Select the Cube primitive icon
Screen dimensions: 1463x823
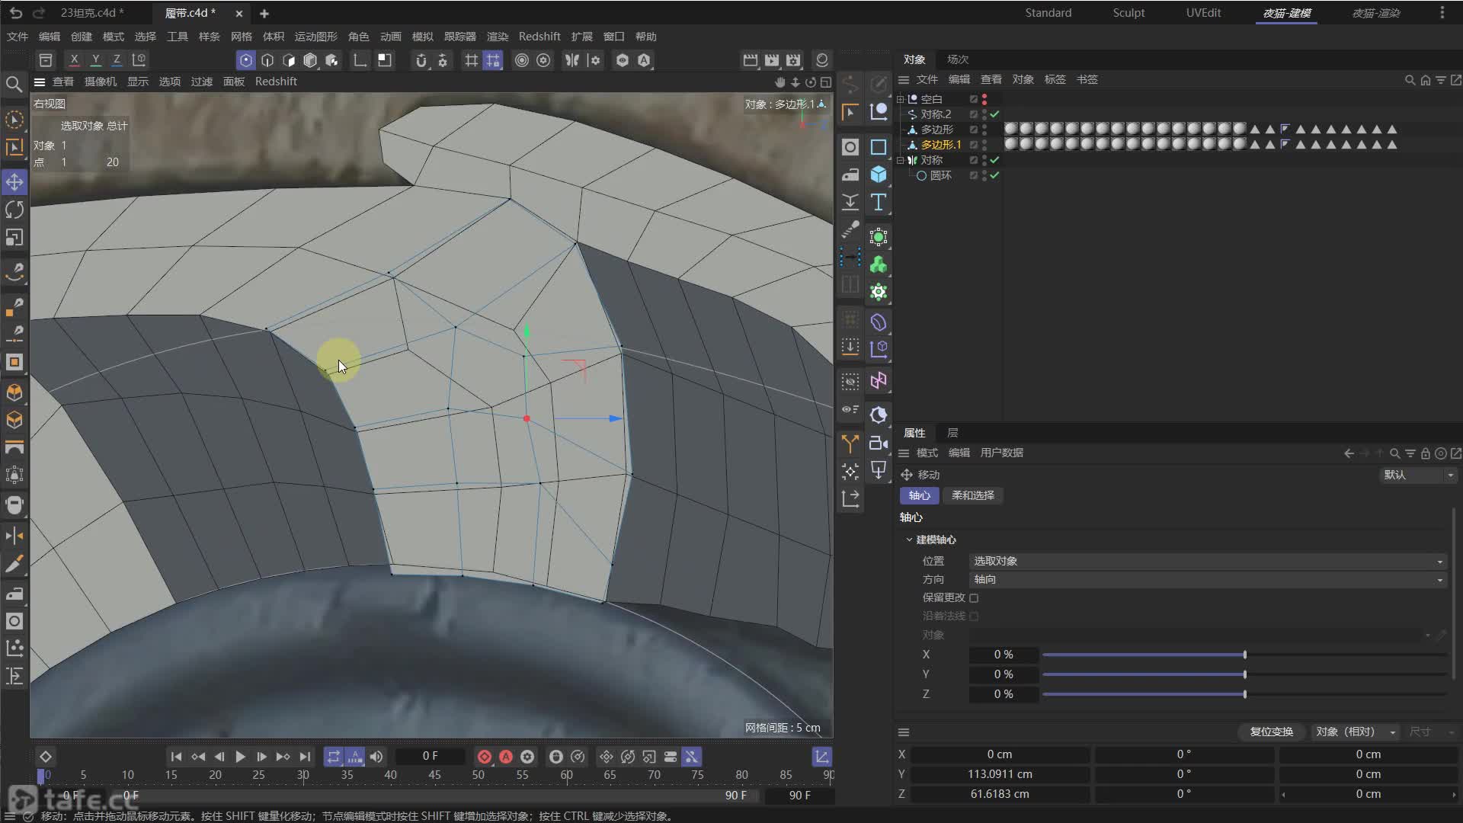pyautogui.click(x=879, y=175)
